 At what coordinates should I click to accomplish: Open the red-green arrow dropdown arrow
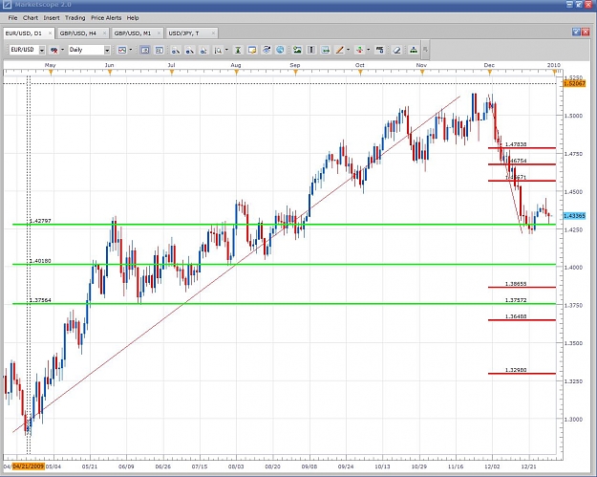click(x=368, y=50)
